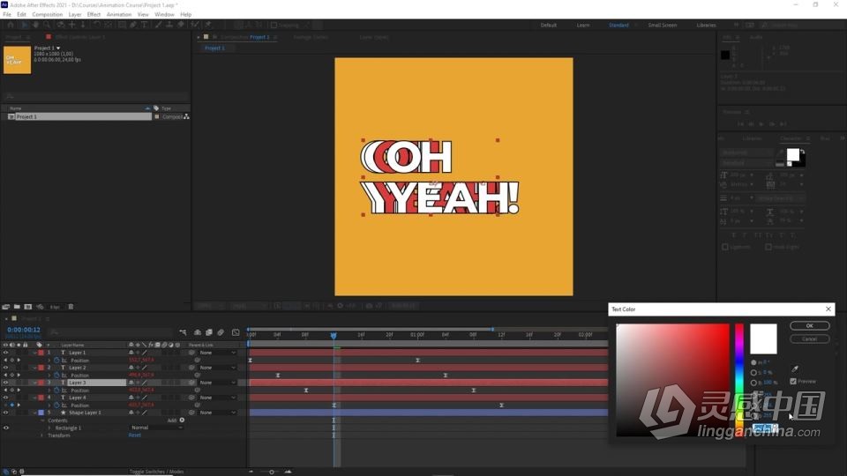Viewport: 847px width, 476px height.
Task: Click the eyedropper in Text Color dialog
Action: pos(795,368)
